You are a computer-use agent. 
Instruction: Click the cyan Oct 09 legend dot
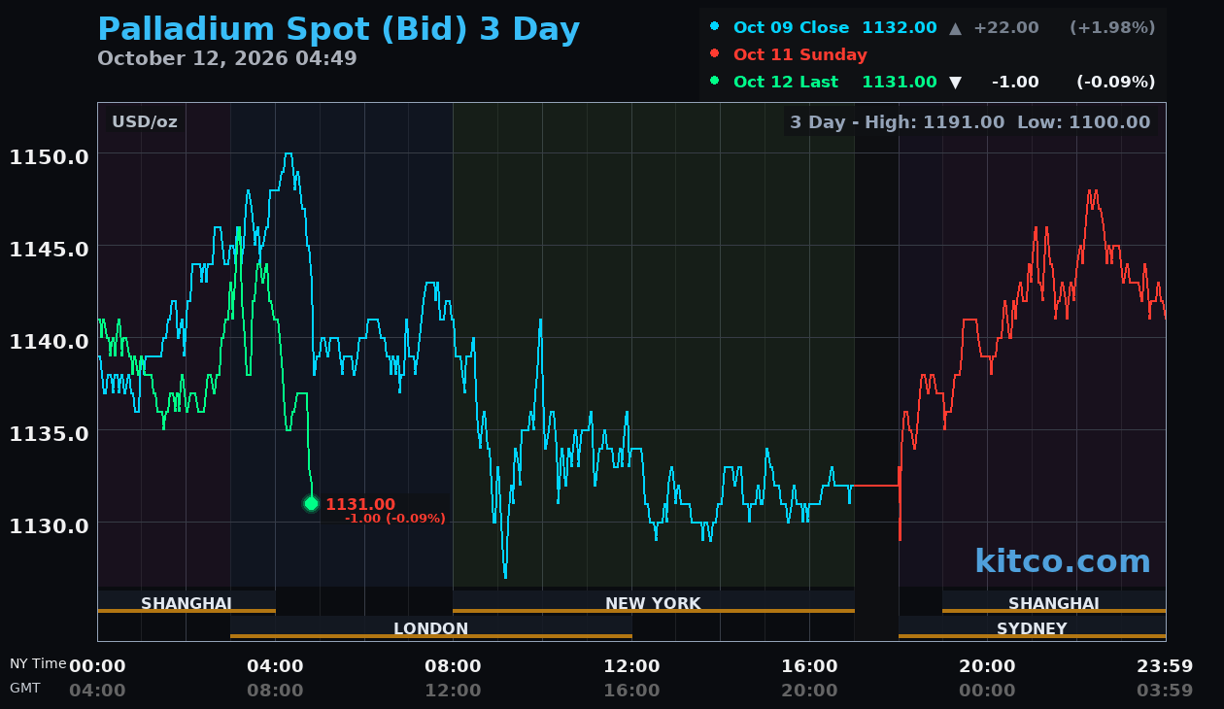tap(715, 26)
